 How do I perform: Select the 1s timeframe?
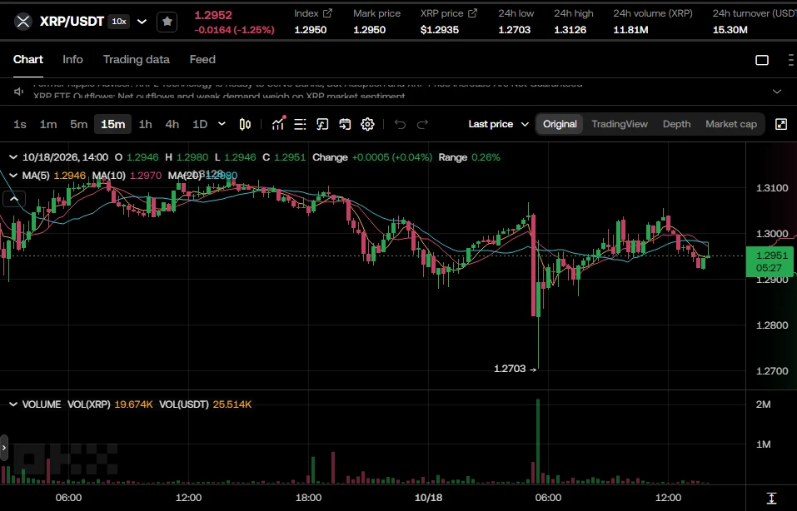click(x=20, y=124)
